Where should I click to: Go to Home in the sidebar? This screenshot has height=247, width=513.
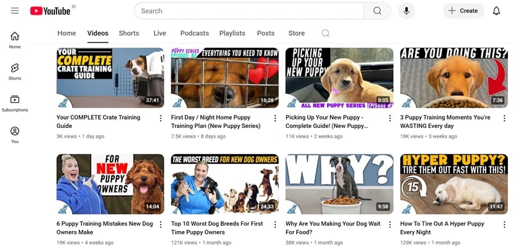pyautogui.click(x=15, y=40)
